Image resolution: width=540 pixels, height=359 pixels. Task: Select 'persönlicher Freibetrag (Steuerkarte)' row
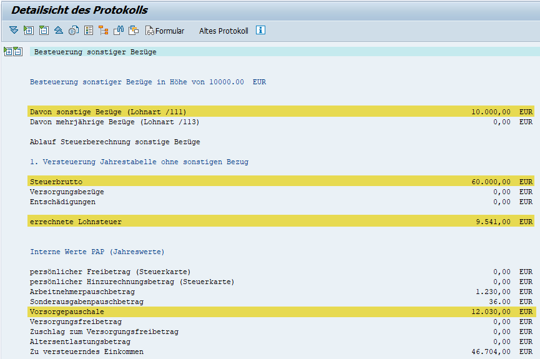coord(281,272)
